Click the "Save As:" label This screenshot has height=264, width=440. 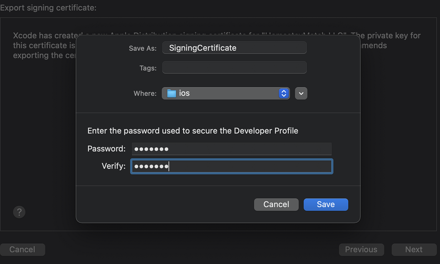[143, 48]
